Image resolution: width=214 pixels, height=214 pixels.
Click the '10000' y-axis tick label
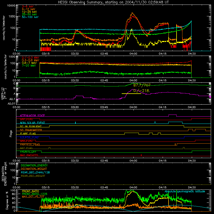[x=11, y=5]
